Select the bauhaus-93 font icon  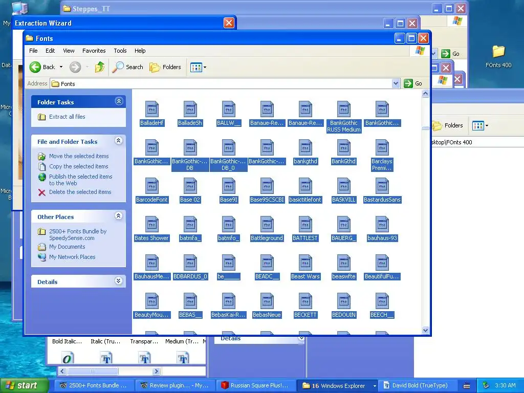[382, 224]
